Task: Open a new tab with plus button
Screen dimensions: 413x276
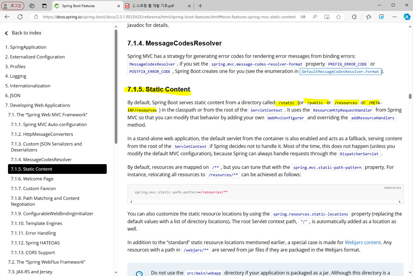Action: pos(200,6)
